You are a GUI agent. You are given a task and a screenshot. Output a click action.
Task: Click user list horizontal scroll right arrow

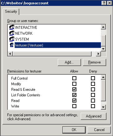coord(98,54)
